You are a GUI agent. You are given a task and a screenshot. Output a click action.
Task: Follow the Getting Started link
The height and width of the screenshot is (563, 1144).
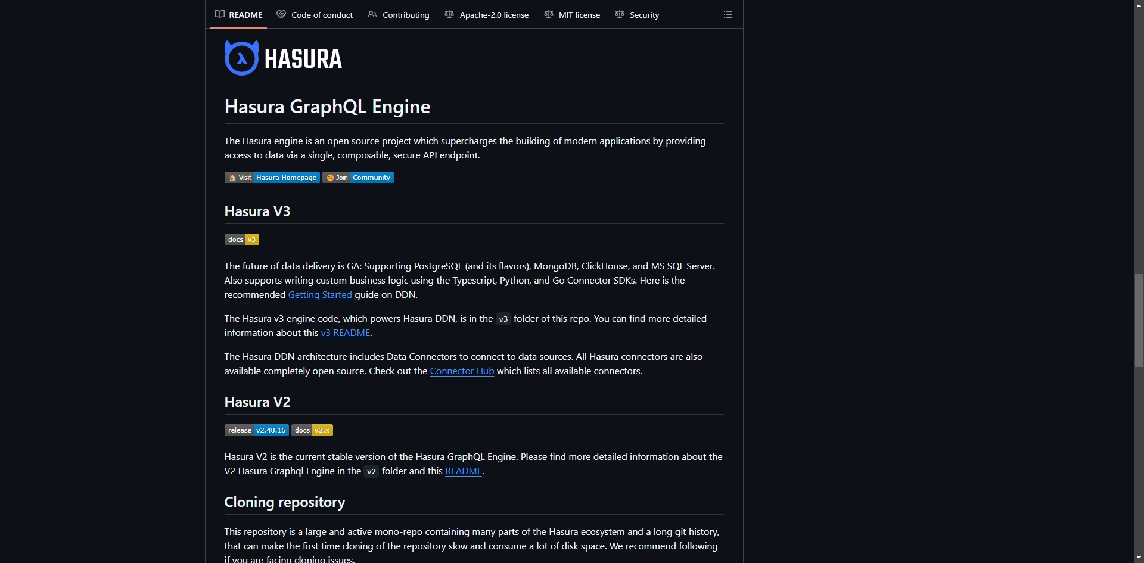click(x=320, y=295)
